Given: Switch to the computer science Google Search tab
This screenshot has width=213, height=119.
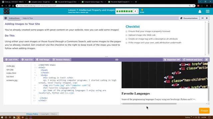Looking at the screenshot, I should click(x=40, y=2).
